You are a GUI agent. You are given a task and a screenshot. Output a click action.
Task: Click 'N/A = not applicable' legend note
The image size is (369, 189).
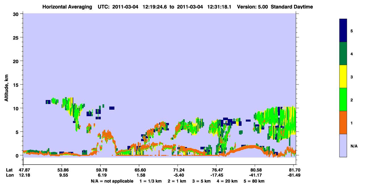point(112,181)
